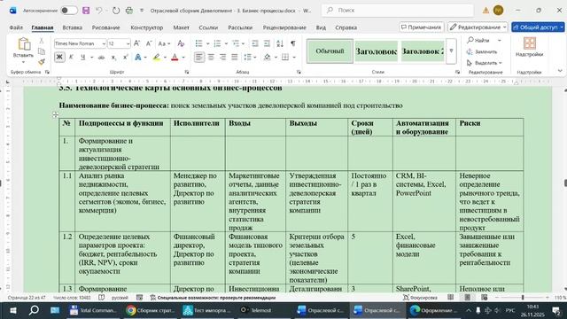Click the text effects A icon
This screenshot has width=567, height=319.
tap(138, 57)
